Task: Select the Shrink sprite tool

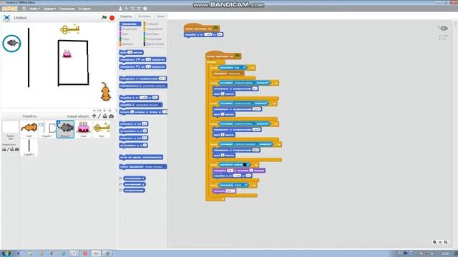Action: click(x=139, y=9)
